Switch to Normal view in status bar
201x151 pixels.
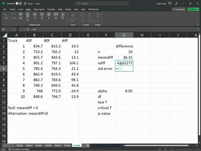[160, 149]
